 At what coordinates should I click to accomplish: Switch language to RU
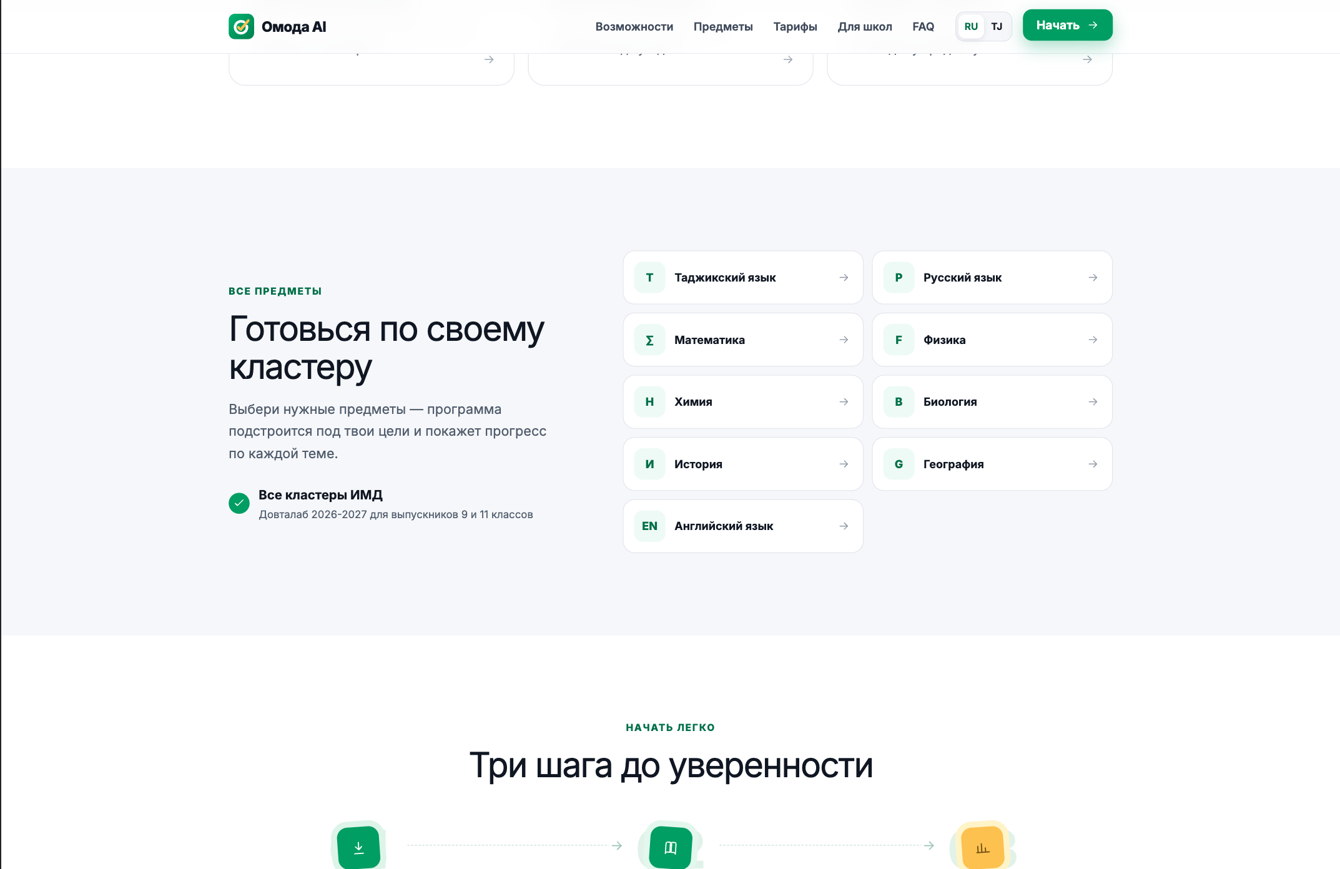pos(971,26)
